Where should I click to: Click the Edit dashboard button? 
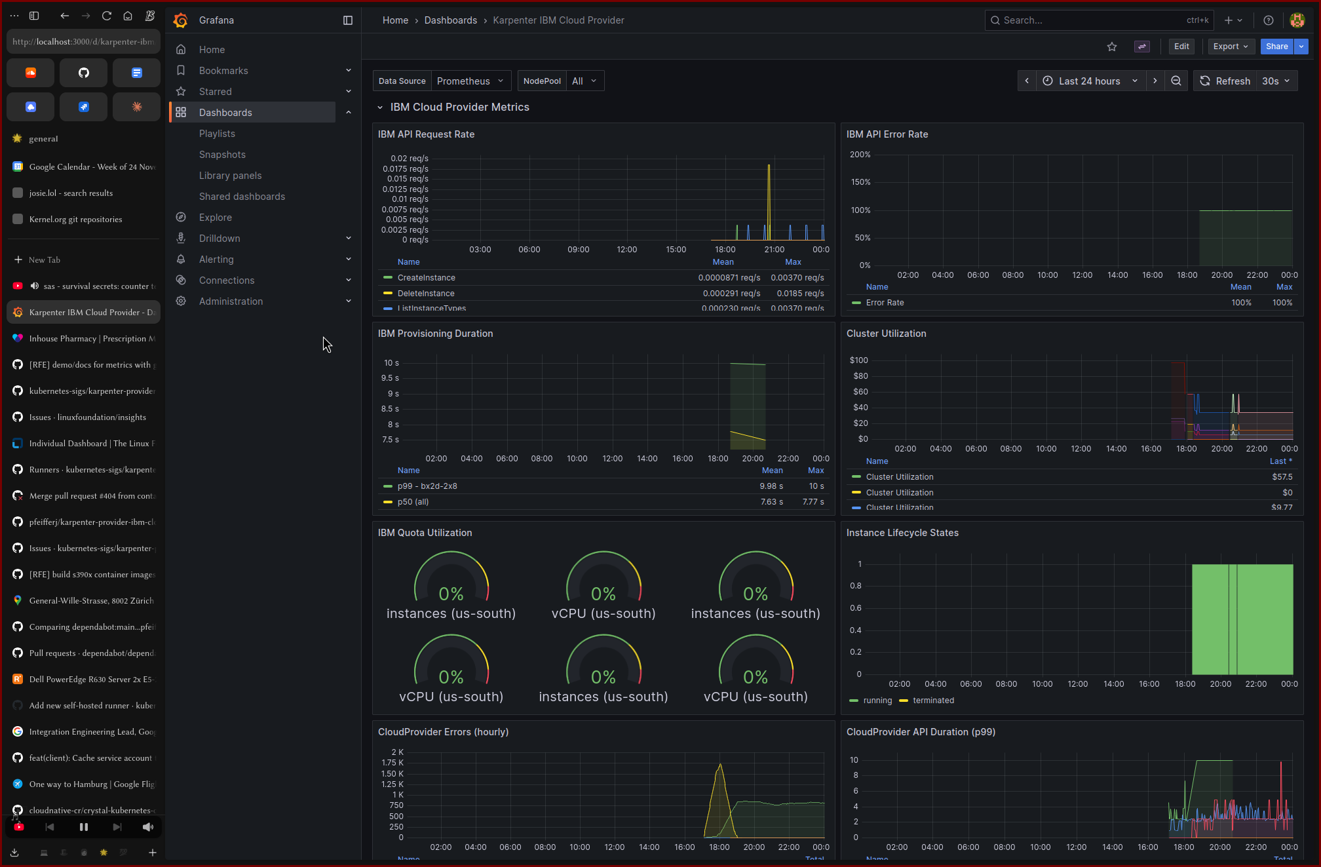1181,47
